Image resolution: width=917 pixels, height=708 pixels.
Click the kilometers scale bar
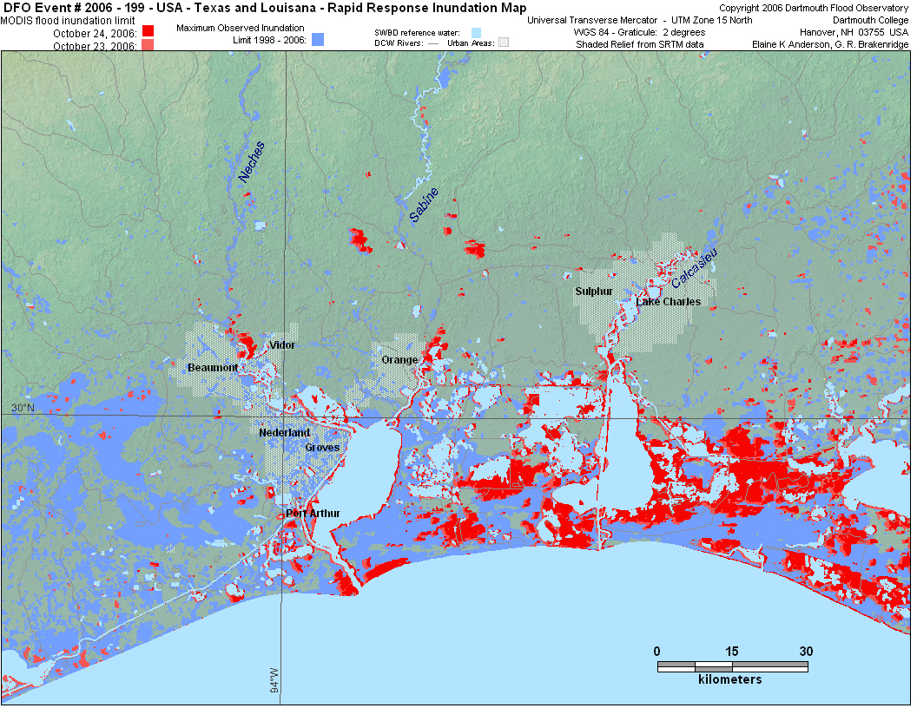(x=732, y=666)
